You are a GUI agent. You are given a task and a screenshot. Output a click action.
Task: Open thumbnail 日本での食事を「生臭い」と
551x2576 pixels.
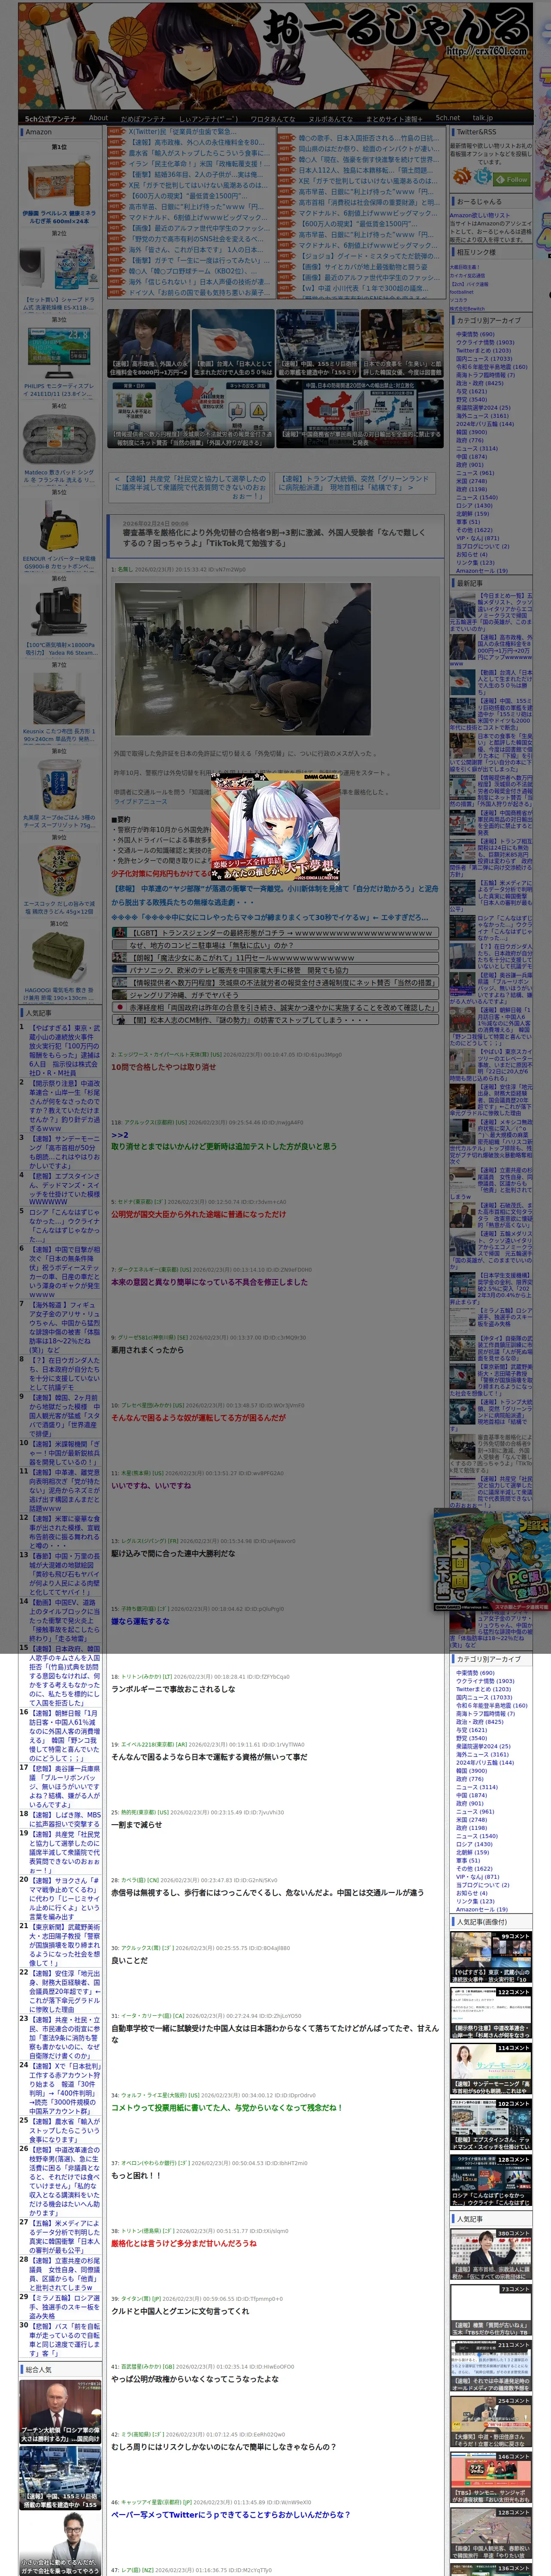point(402,343)
